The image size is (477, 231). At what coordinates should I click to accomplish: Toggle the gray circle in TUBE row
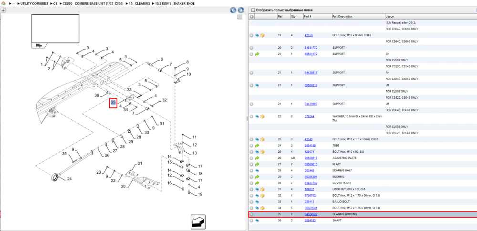point(251,146)
